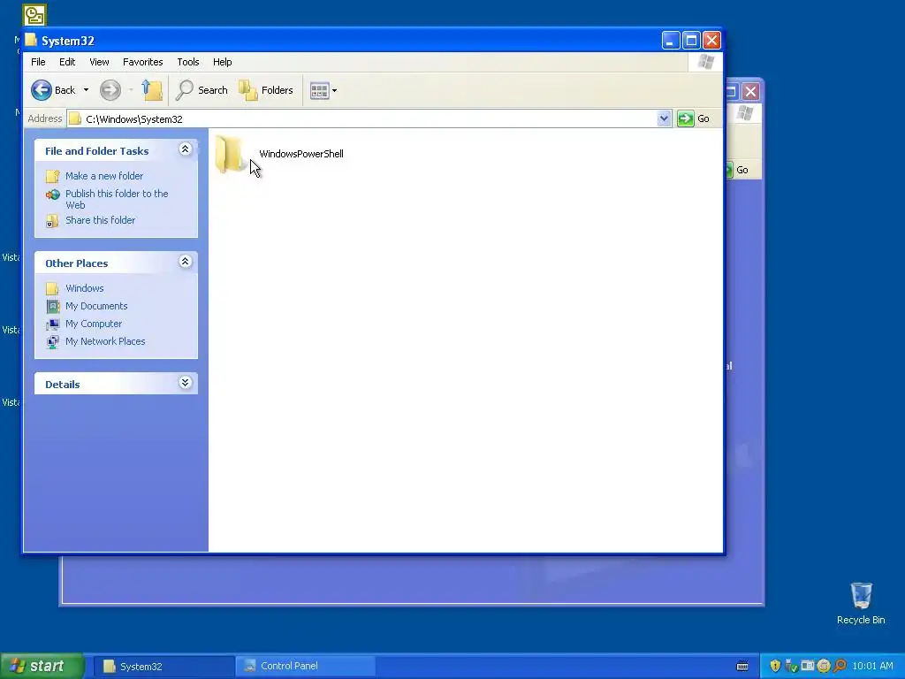Open the Back history dropdown arrow

click(x=86, y=90)
